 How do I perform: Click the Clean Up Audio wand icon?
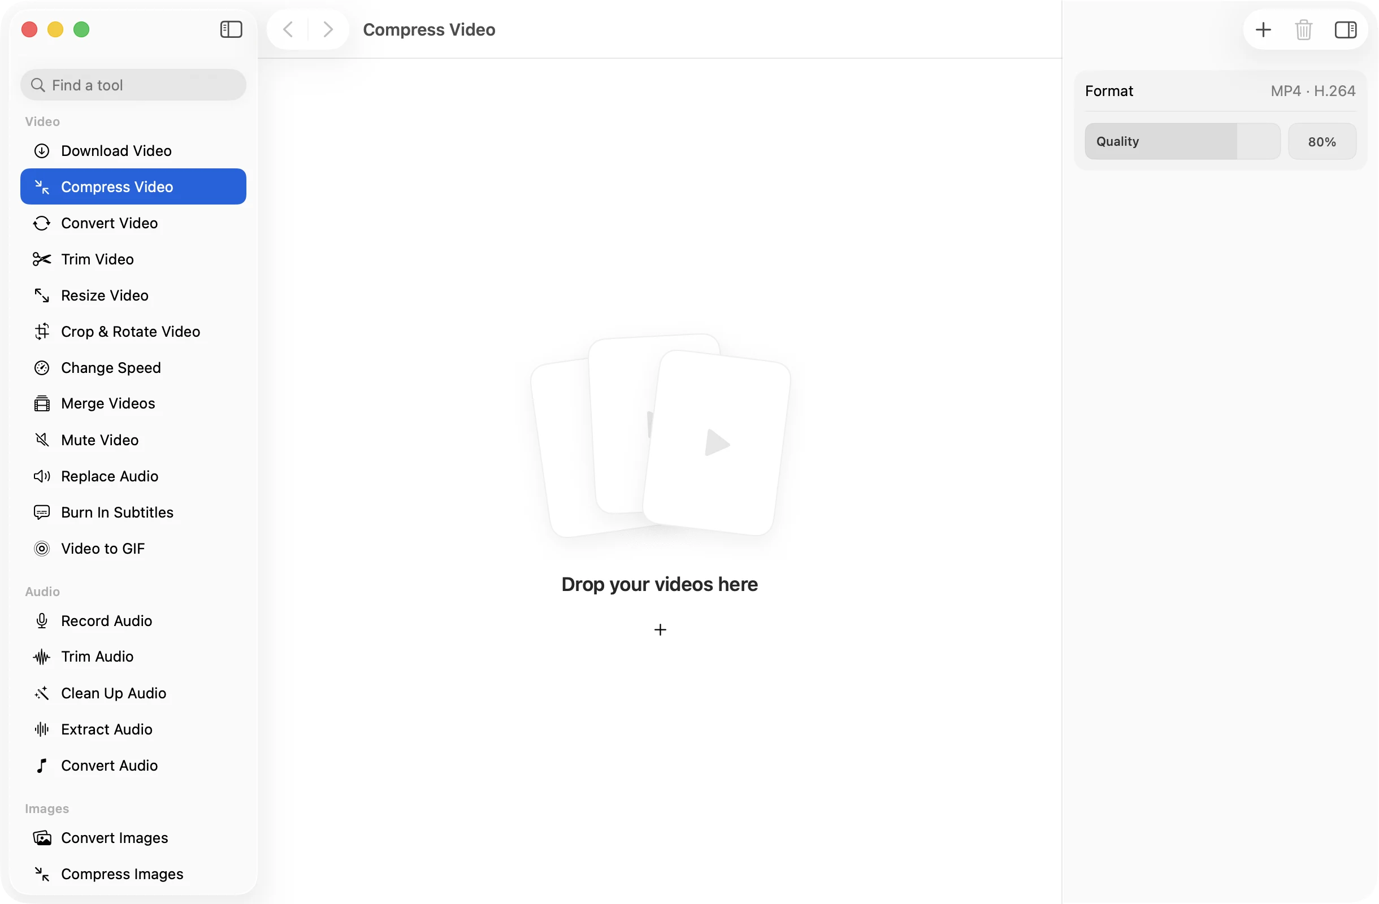click(x=42, y=693)
